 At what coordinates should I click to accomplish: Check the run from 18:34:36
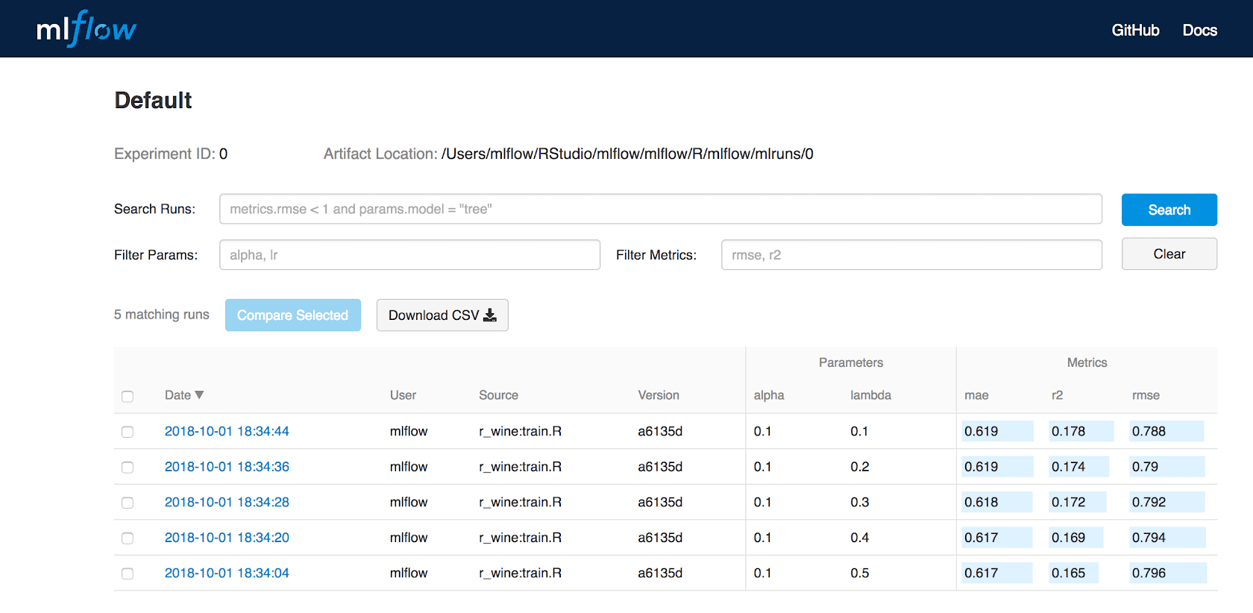[x=128, y=468]
